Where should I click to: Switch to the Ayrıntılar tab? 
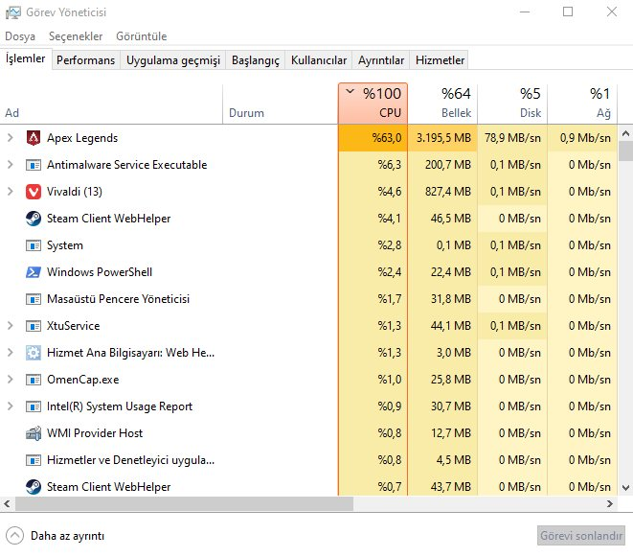(381, 60)
